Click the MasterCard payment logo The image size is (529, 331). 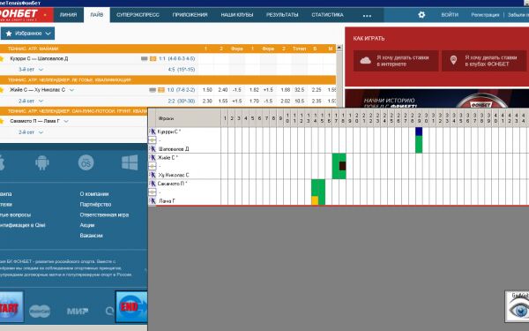click(40, 311)
